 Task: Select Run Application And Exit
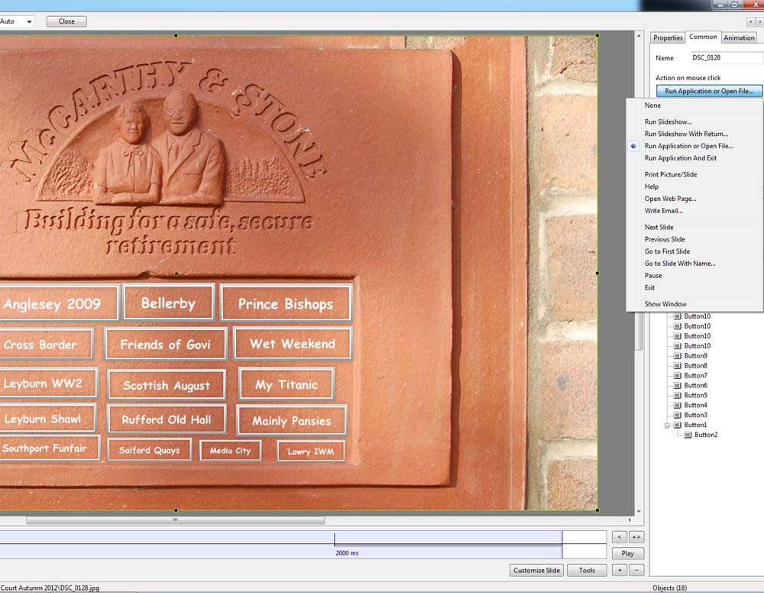(680, 158)
